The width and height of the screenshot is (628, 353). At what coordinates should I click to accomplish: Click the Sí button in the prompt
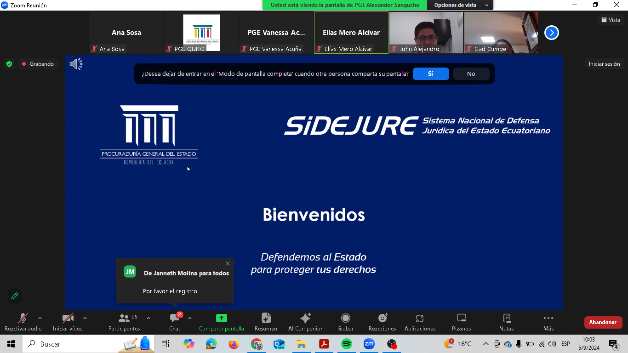pyautogui.click(x=430, y=74)
